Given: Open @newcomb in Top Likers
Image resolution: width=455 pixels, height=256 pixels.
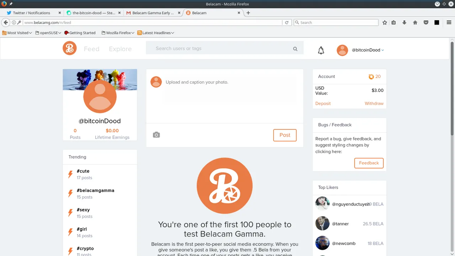Looking at the screenshot, I should (x=344, y=243).
